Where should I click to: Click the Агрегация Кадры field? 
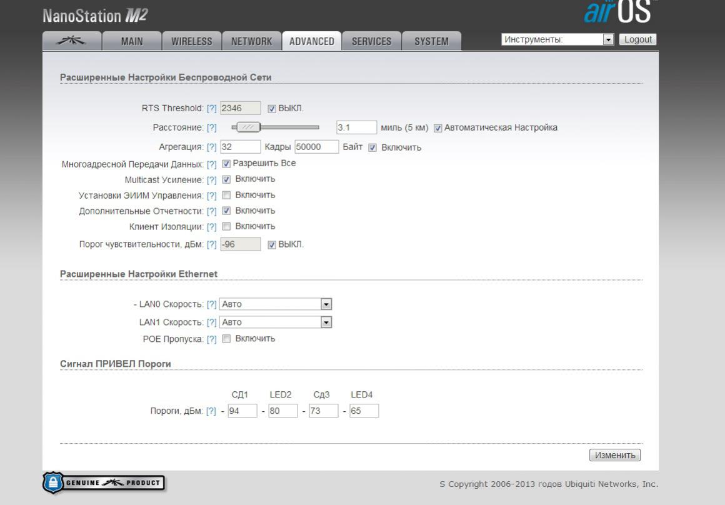[241, 147]
